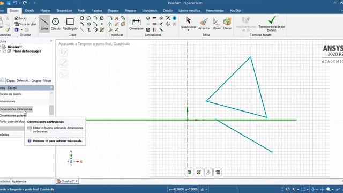Viewport: 343px width, 193px height.
Task: Choose the Llenar tool
Action: point(227,24)
